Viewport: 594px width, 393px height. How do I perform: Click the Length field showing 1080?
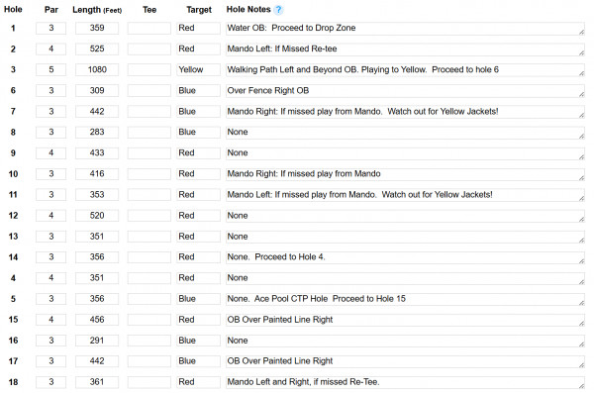point(97,69)
